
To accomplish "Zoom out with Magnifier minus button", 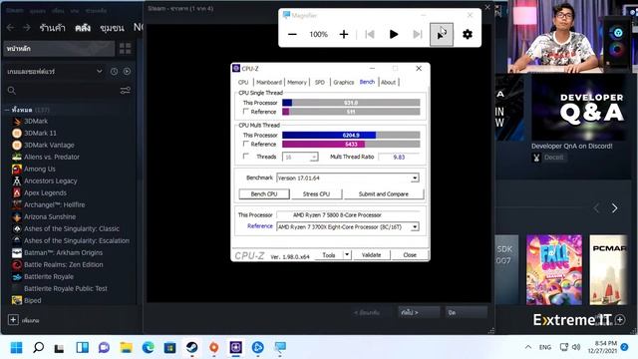I will [292, 35].
